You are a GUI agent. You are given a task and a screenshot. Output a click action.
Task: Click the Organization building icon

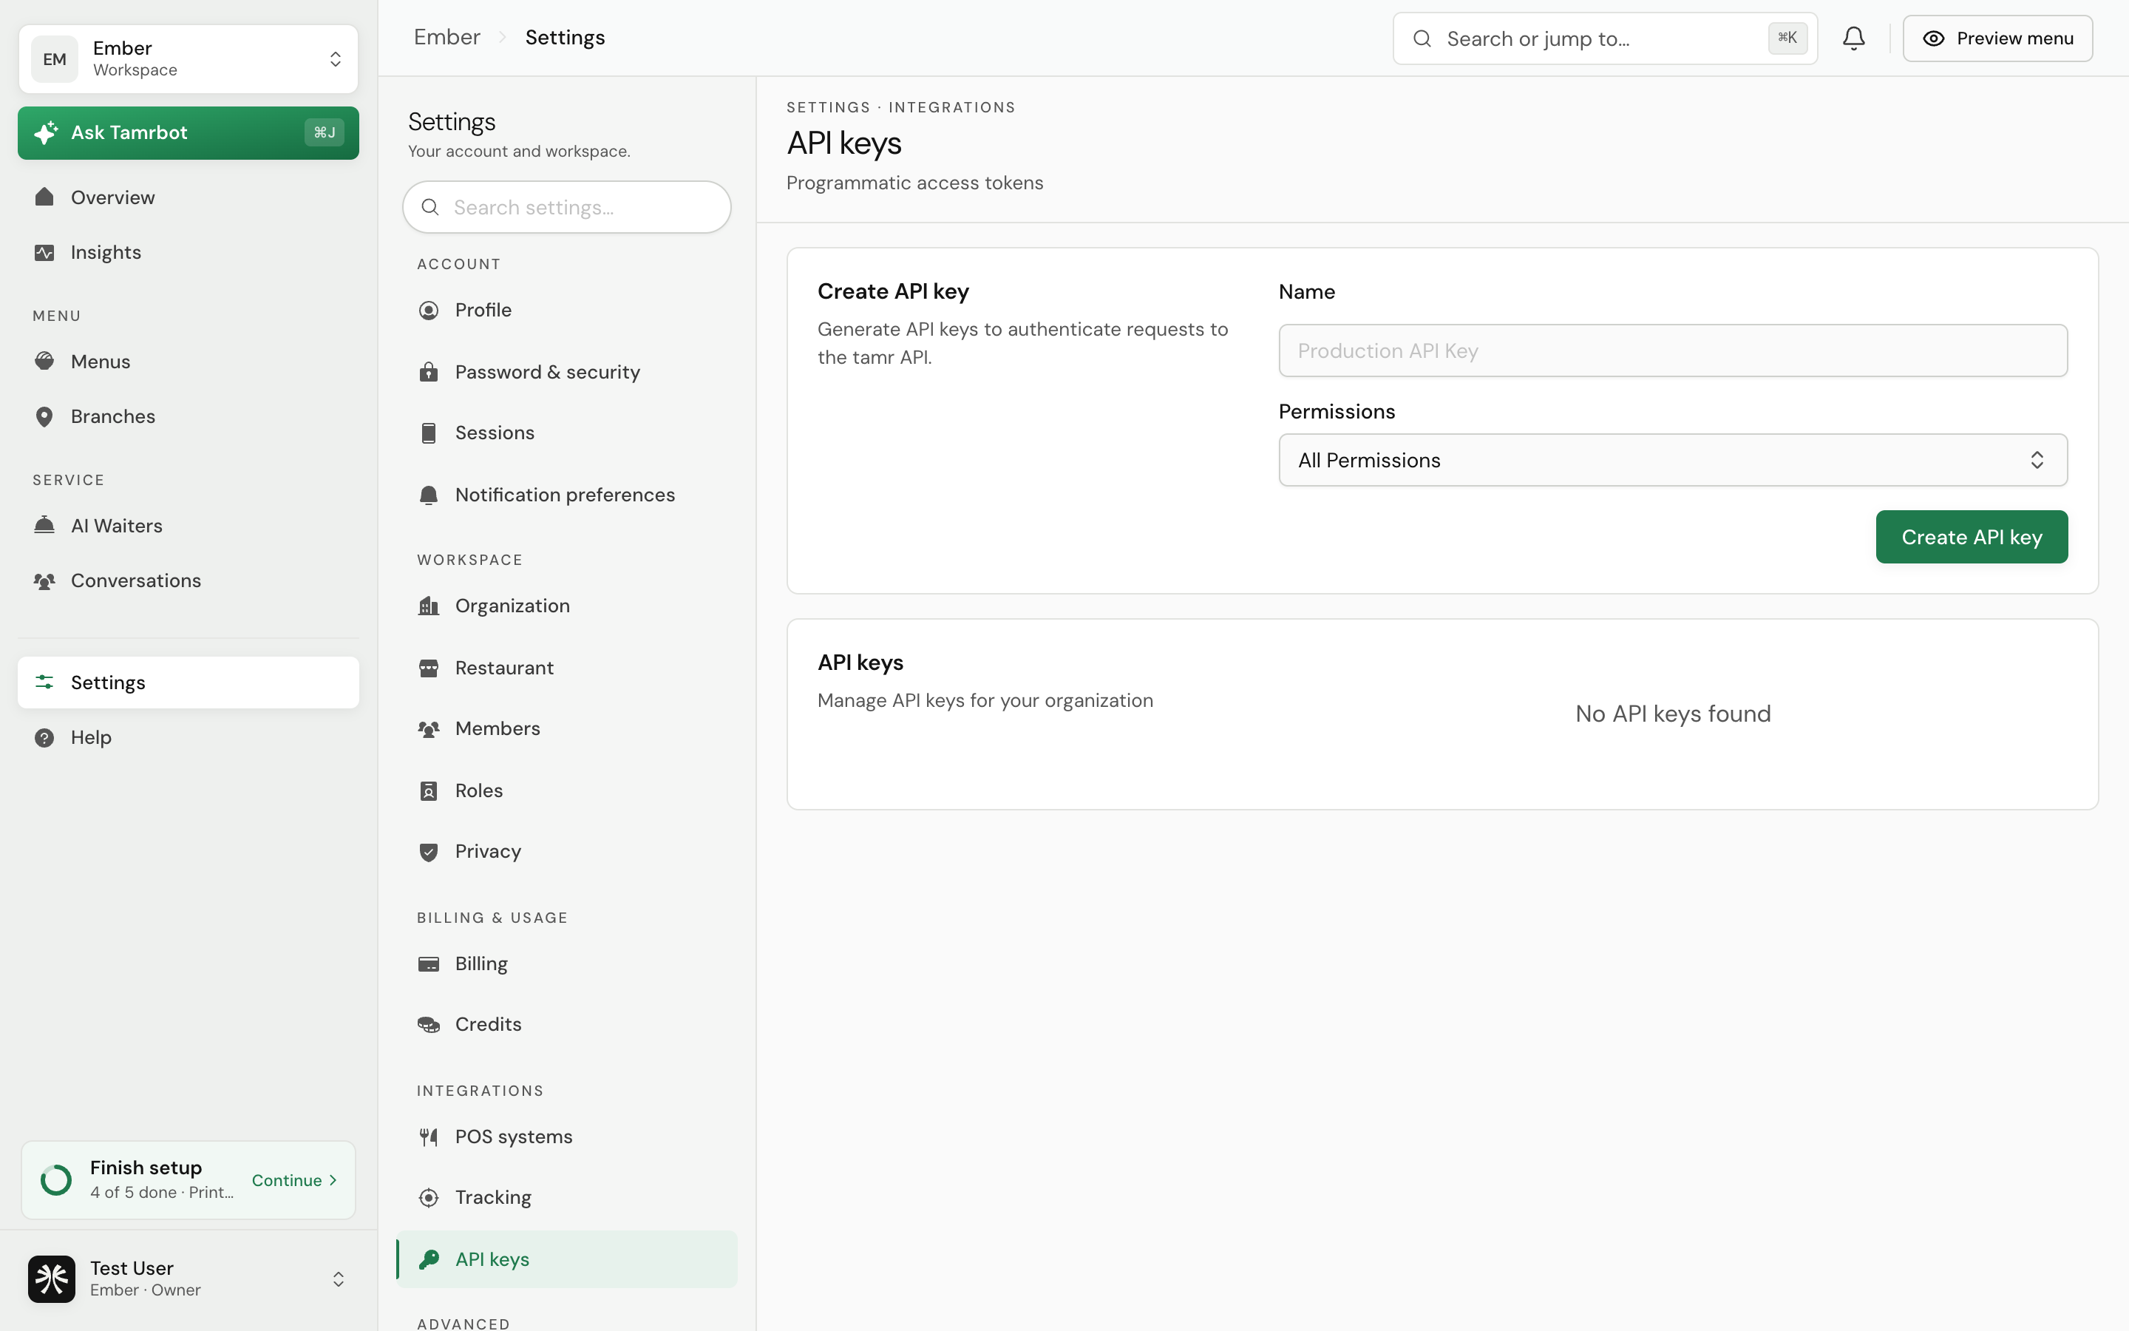coord(429,606)
